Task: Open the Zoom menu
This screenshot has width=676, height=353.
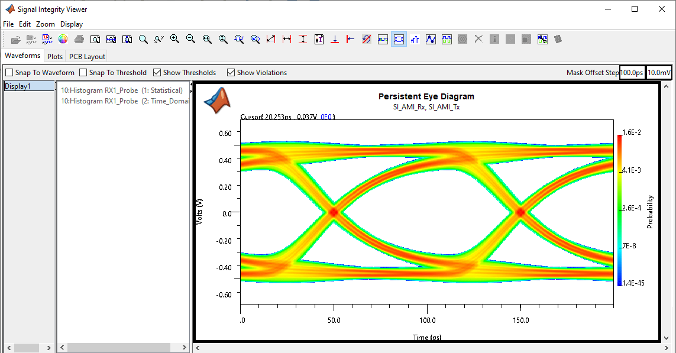Action: 45,24
